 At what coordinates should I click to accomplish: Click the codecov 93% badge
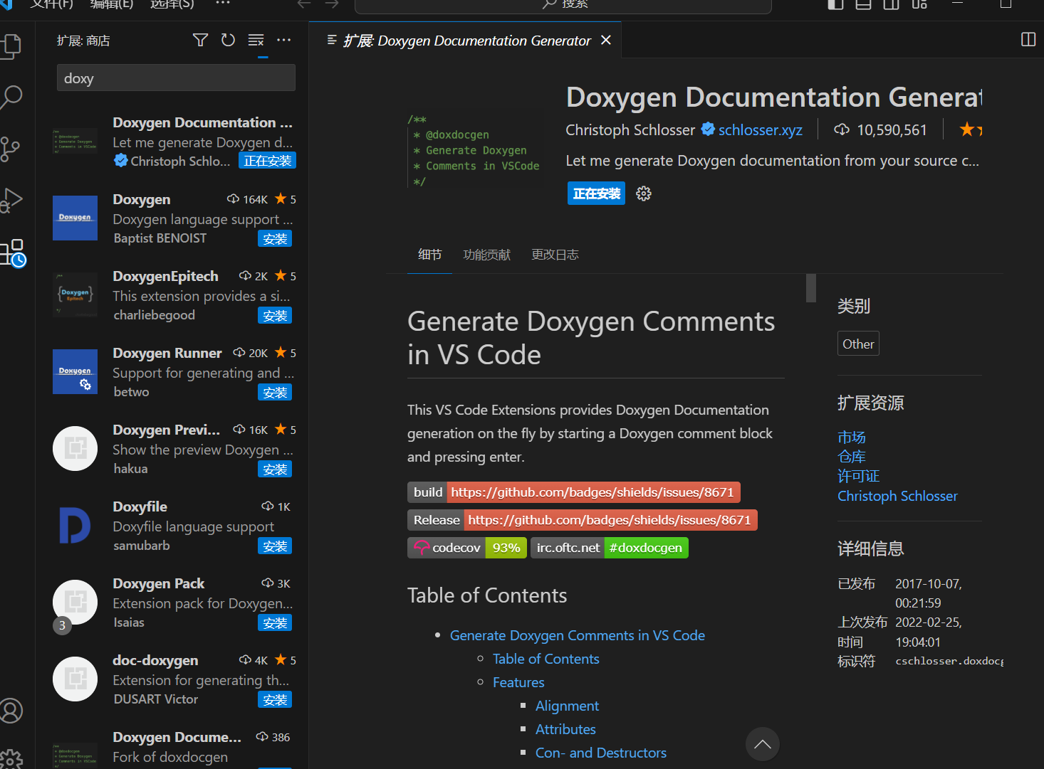pyautogui.click(x=467, y=548)
